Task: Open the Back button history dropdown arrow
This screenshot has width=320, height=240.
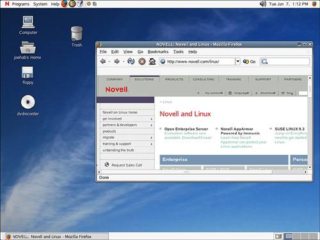Action: (x=109, y=61)
